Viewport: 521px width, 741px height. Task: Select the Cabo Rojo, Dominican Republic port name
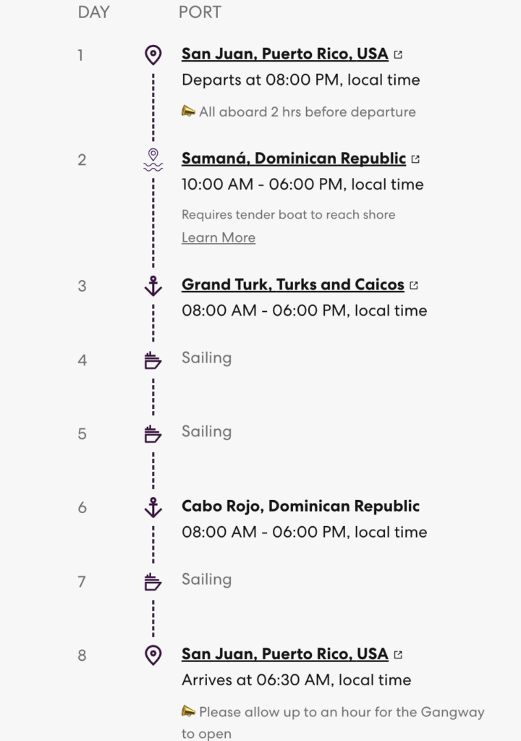pos(301,506)
